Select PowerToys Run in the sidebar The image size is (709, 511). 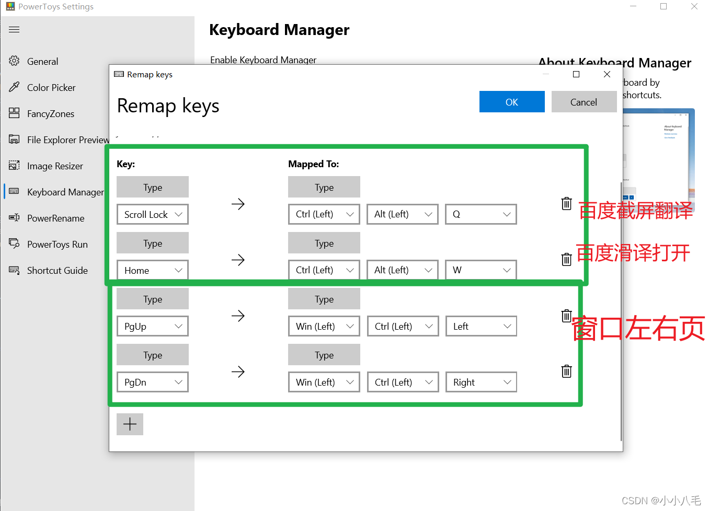pos(58,244)
